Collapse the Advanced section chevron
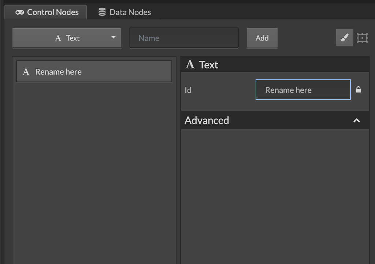Image resolution: width=375 pixels, height=264 pixels. click(357, 121)
